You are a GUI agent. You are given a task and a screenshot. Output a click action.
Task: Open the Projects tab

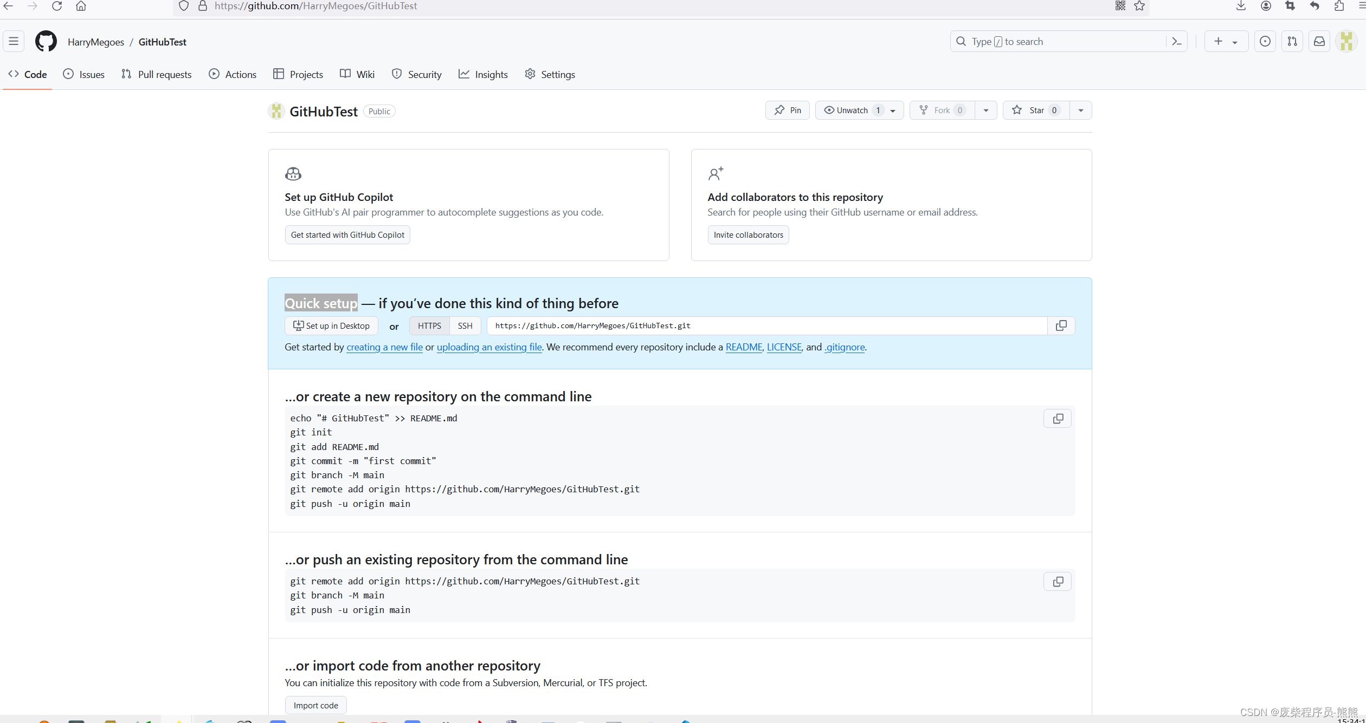click(x=298, y=74)
